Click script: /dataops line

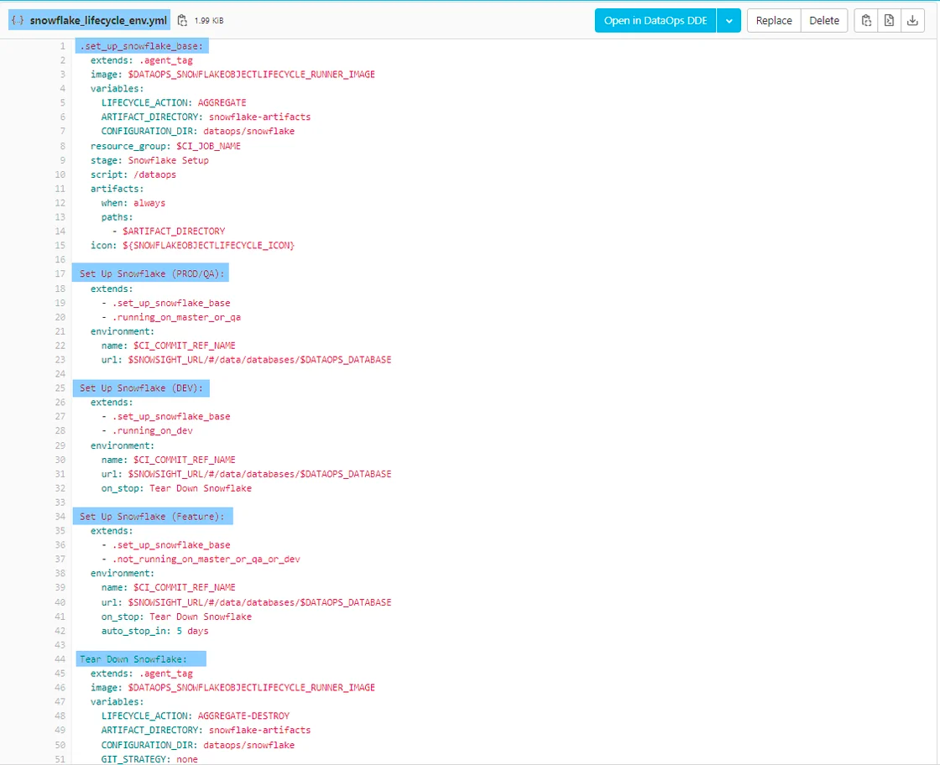tap(133, 175)
